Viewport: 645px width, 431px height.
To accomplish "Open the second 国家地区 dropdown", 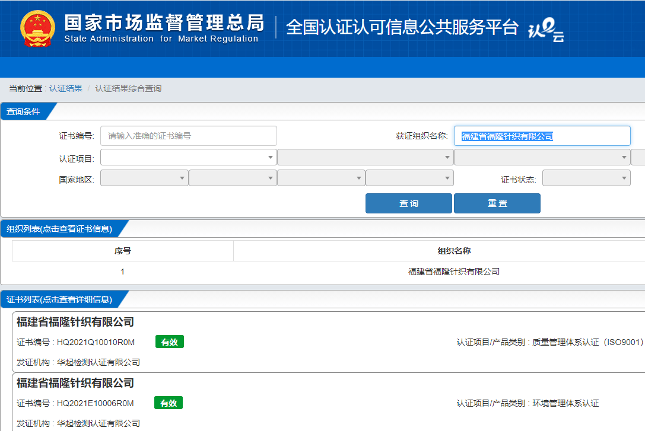I will 233,178.
